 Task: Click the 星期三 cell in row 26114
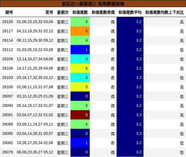click(x=63, y=40)
